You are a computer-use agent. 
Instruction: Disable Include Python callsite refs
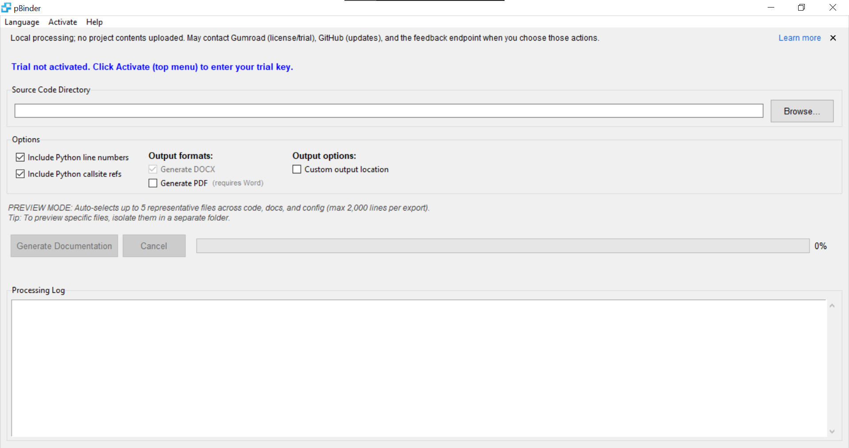point(20,174)
